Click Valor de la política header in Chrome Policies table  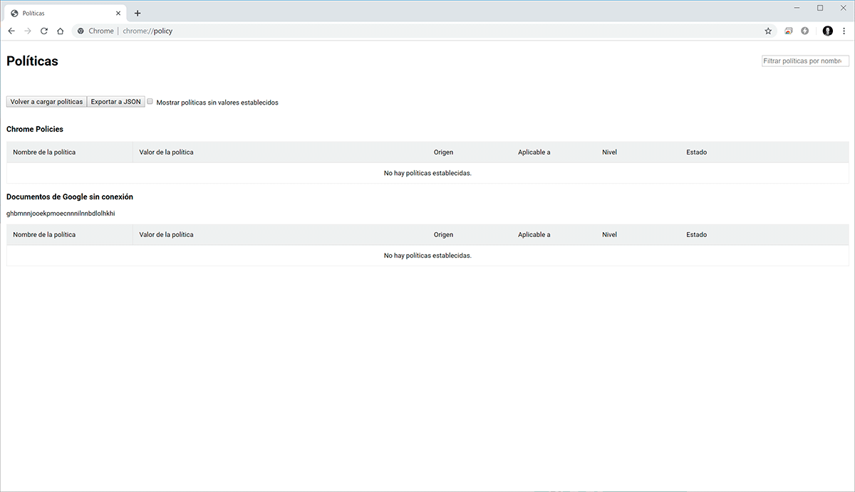(x=166, y=152)
